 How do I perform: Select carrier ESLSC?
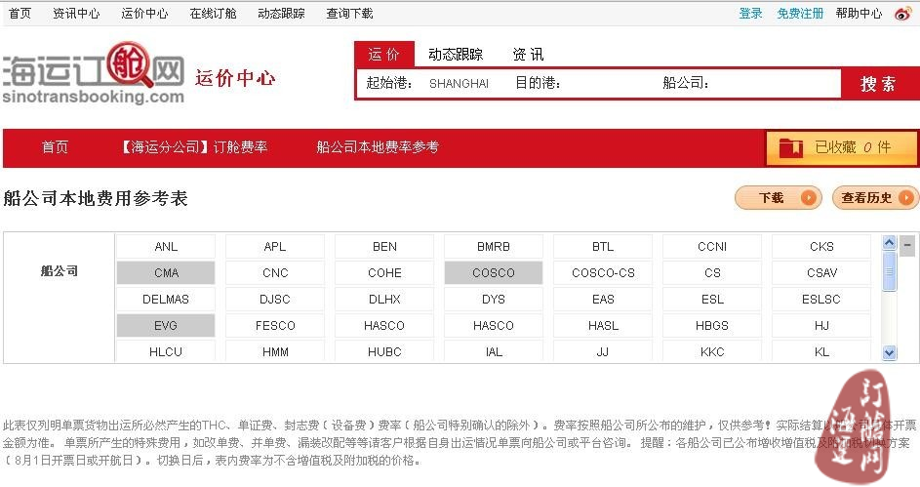[x=821, y=300]
